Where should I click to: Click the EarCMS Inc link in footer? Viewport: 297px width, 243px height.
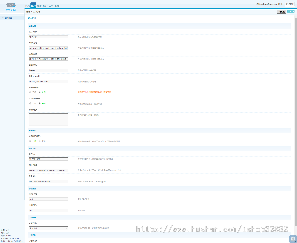pos(18,241)
